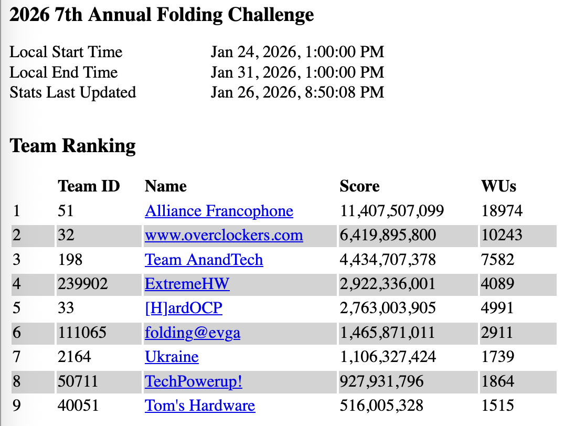
Task: Click the WUs column header
Action: pyautogui.click(x=498, y=186)
